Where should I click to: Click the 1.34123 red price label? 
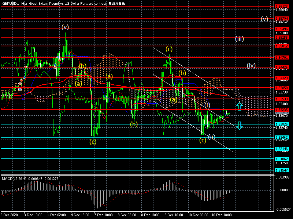282,78
